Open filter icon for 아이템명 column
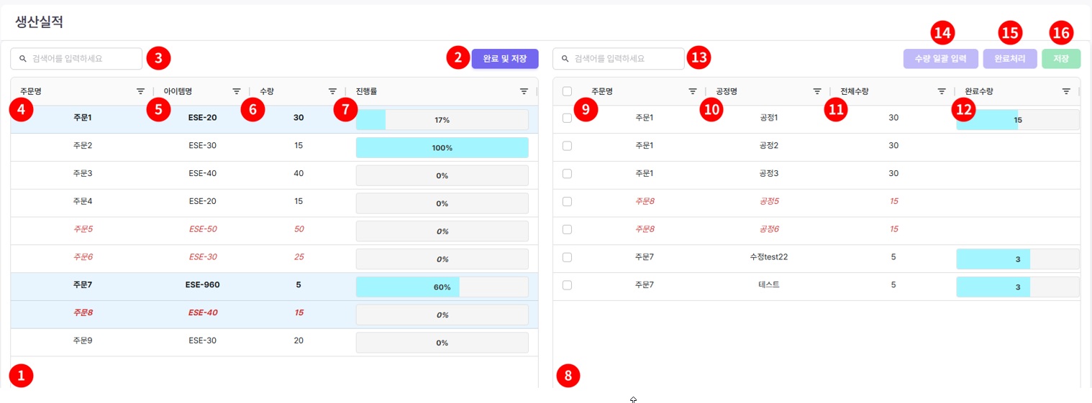The height and width of the screenshot is (403, 1092). click(236, 91)
